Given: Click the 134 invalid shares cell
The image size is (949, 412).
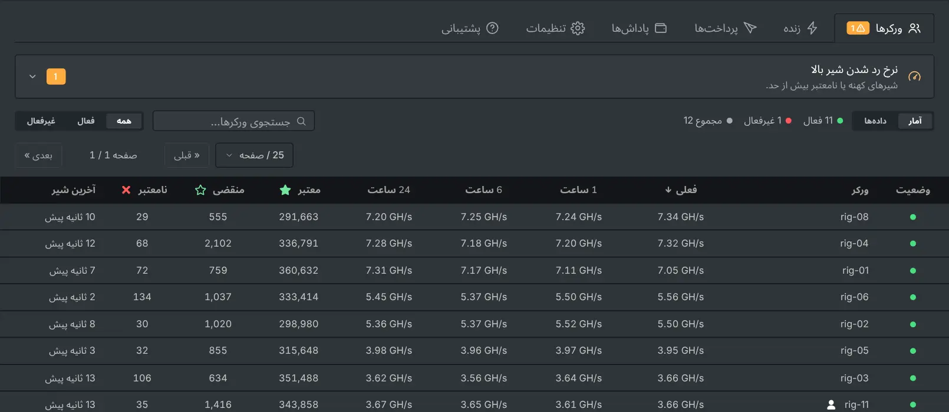Looking at the screenshot, I should (142, 297).
